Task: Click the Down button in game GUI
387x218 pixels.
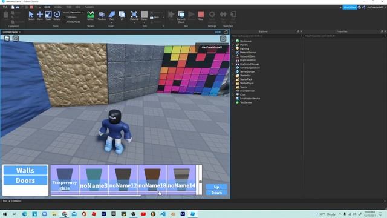Action: click(x=216, y=193)
